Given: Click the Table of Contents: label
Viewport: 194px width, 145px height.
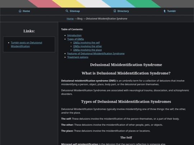Looking at the screenshot, I should click(72, 29).
